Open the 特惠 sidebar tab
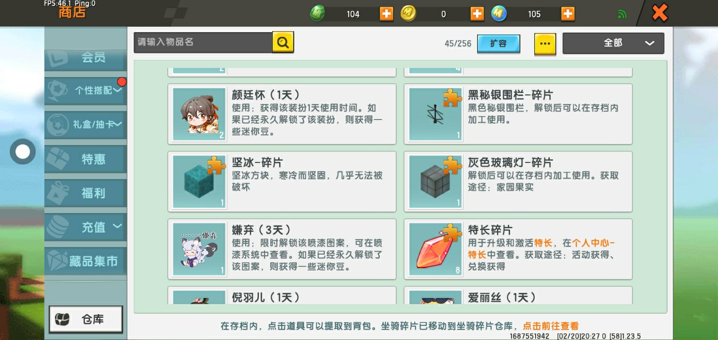718x340 pixels. pos(85,159)
